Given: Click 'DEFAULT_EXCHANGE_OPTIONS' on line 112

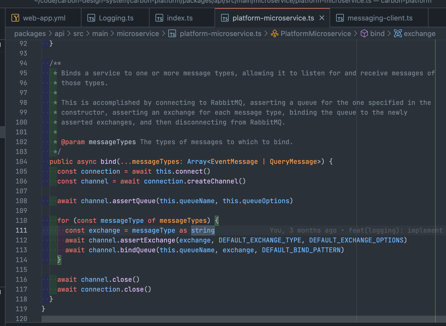Looking at the screenshot, I should click(x=356, y=240).
